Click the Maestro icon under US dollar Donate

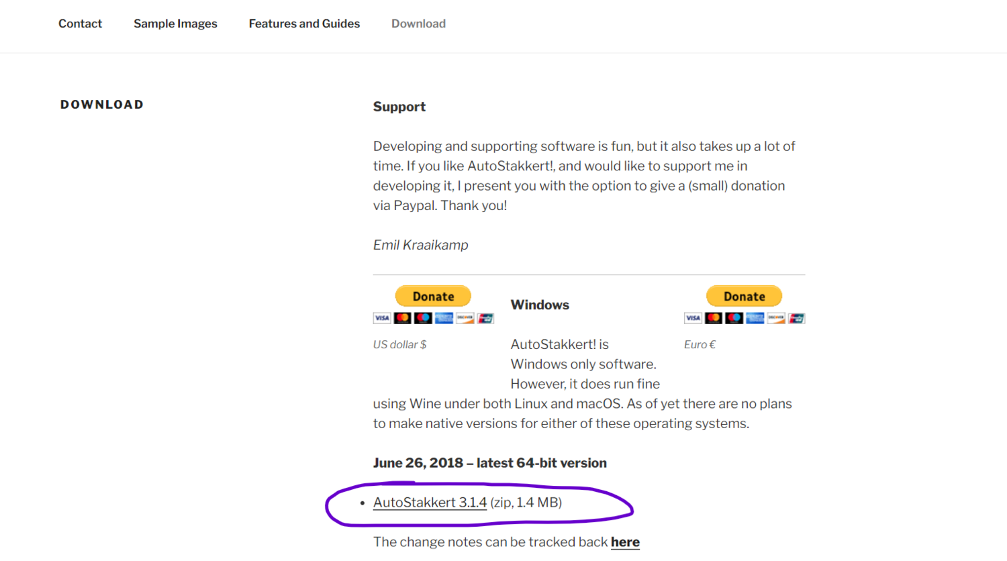click(x=423, y=318)
